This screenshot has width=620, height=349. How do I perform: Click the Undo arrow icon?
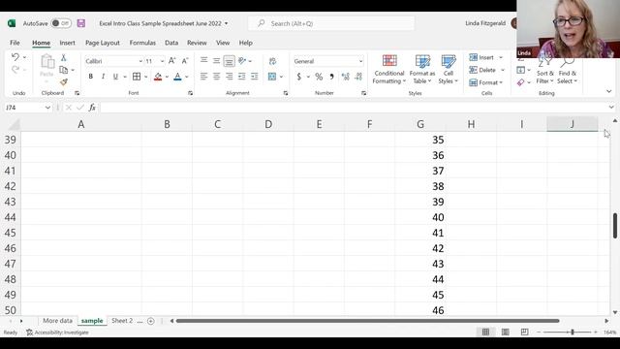click(x=15, y=57)
